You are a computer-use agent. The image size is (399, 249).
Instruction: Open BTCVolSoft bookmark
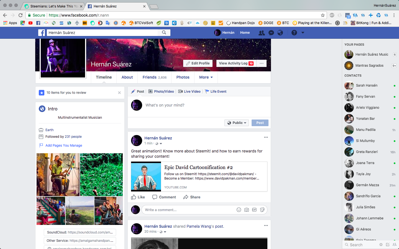pos(141,23)
